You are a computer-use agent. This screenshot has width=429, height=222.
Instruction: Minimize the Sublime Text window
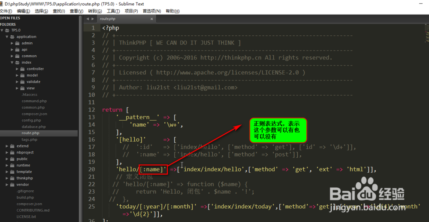pyautogui.click(x=421, y=3)
